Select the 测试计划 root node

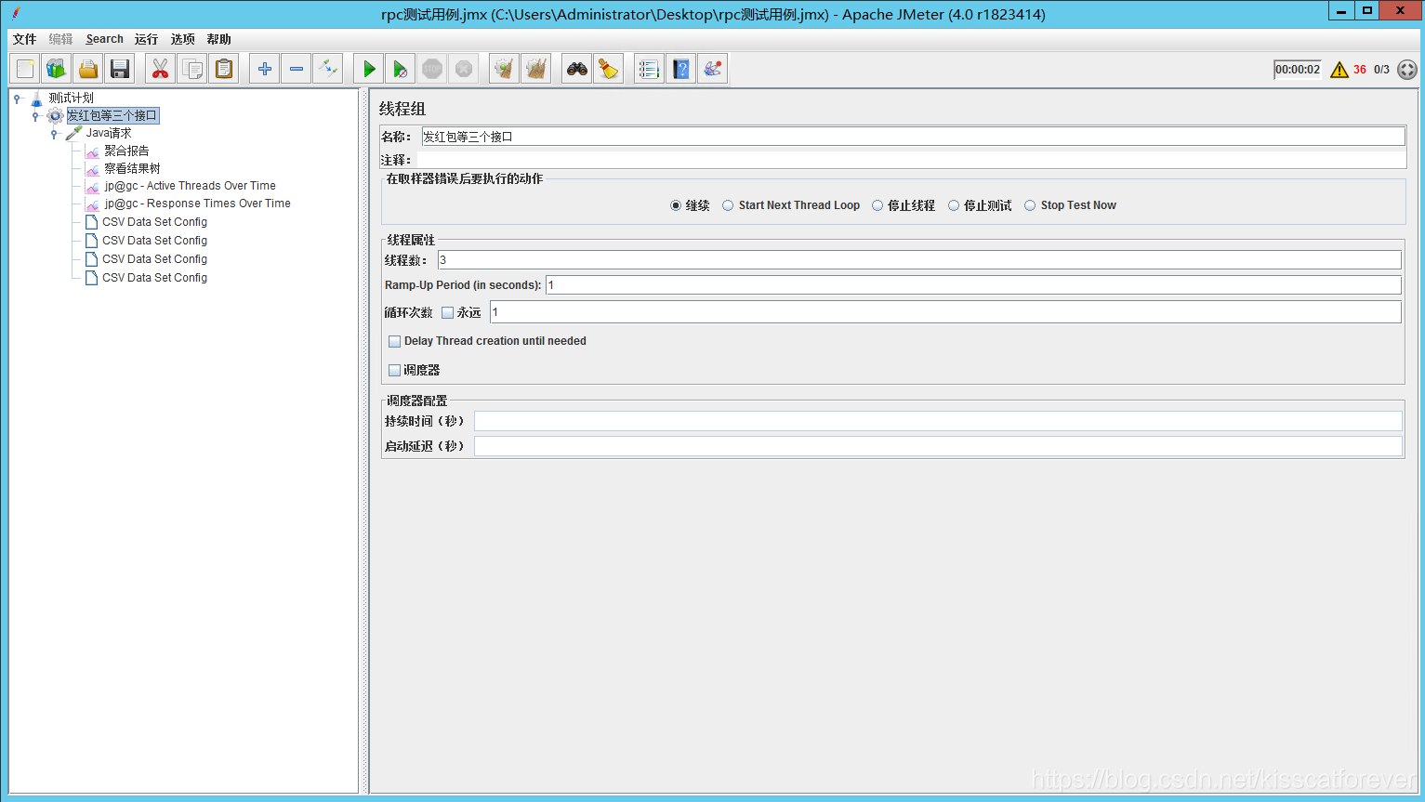coord(71,98)
